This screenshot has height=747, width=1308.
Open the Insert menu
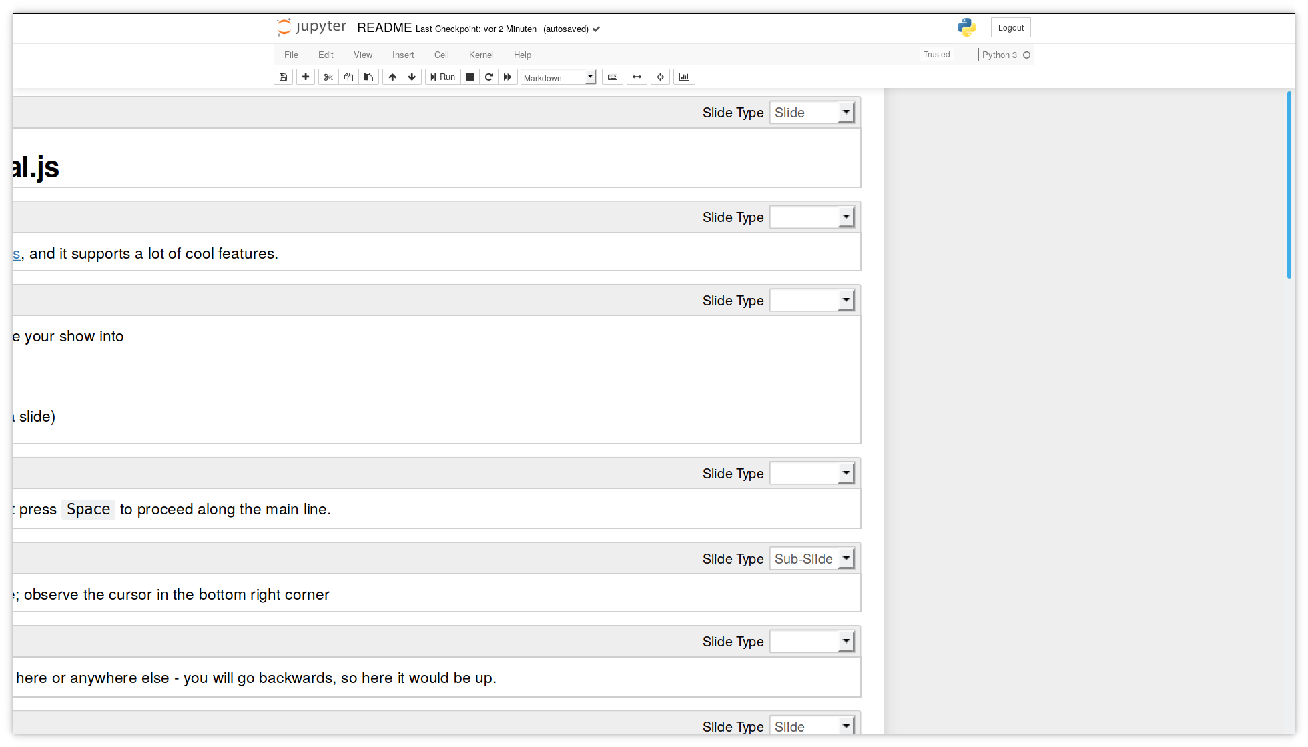pyautogui.click(x=403, y=55)
